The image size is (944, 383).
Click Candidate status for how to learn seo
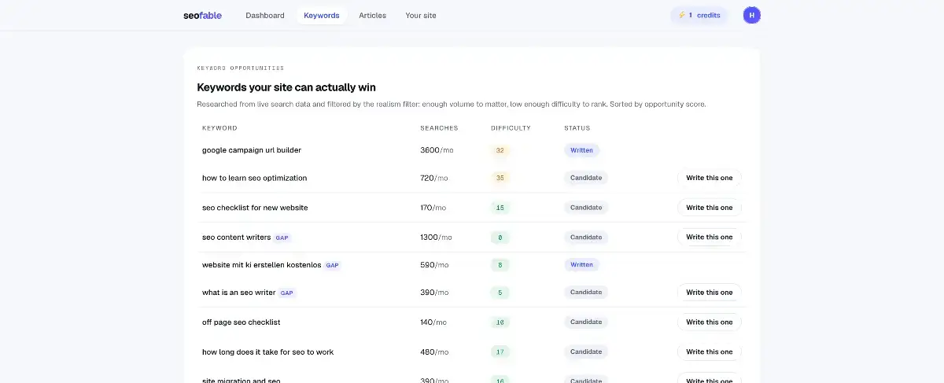pyautogui.click(x=586, y=178)
